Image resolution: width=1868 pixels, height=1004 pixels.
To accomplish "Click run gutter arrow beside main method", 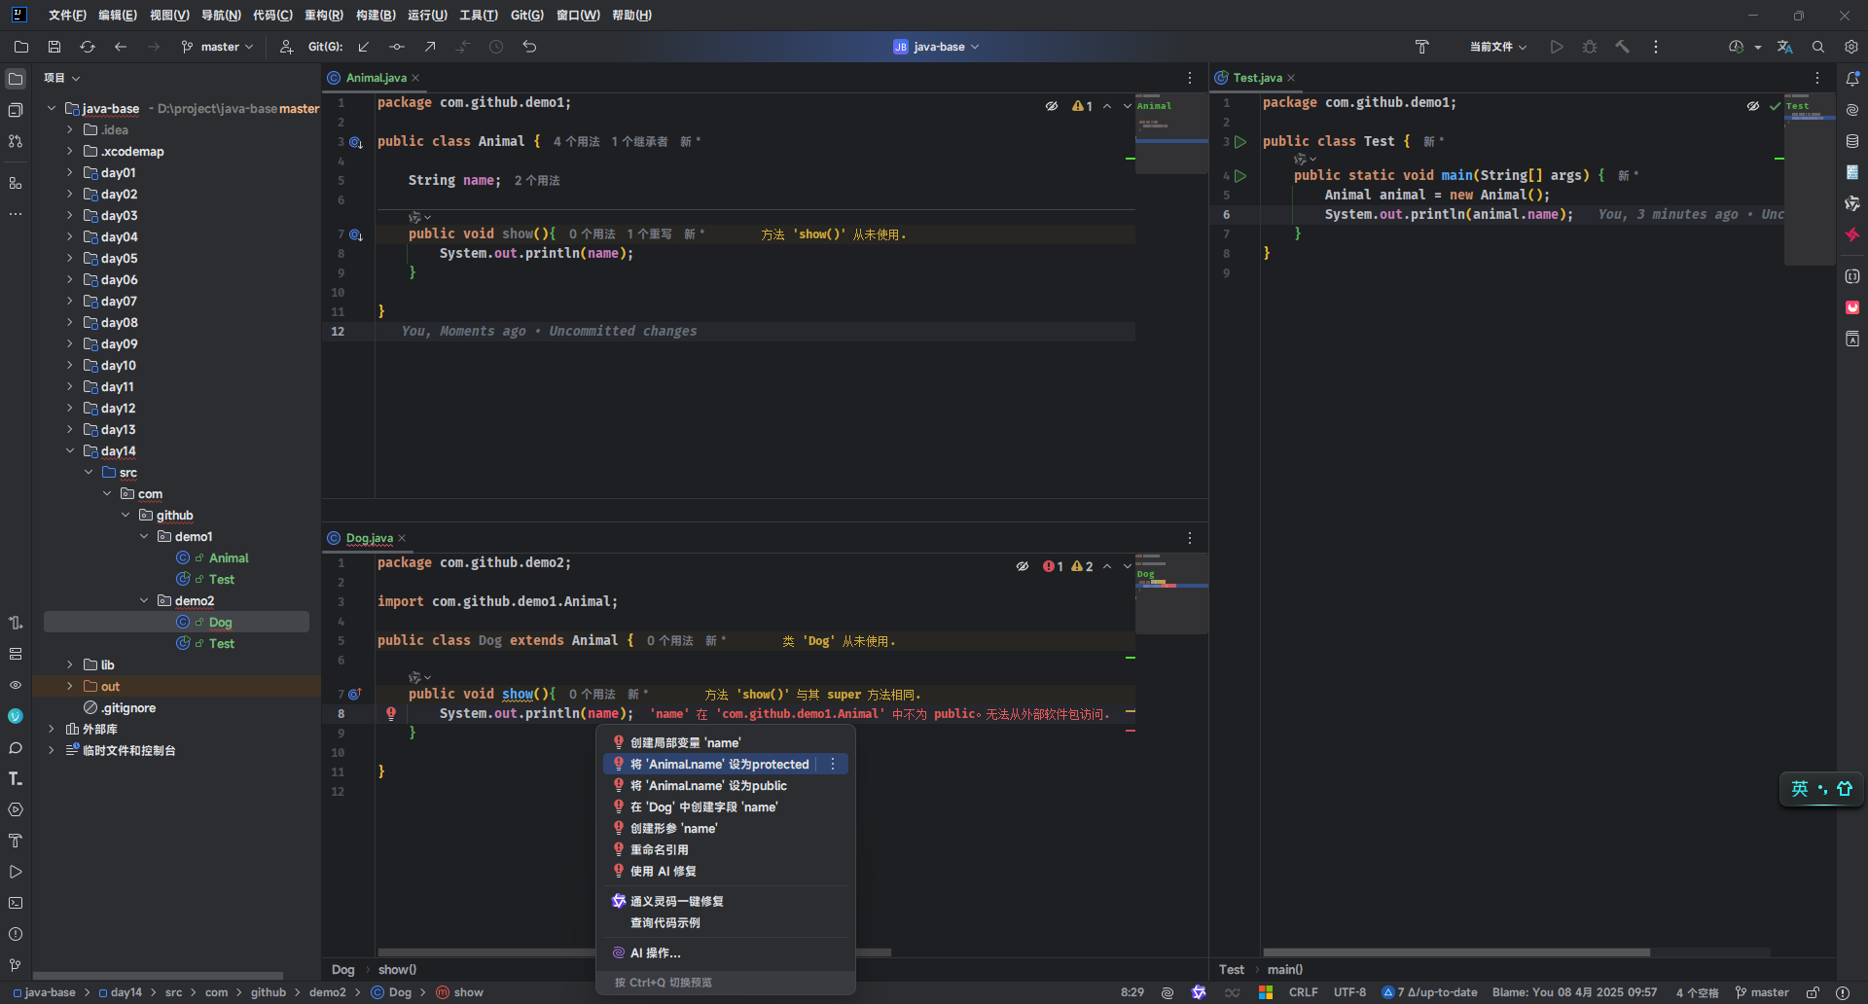I will coord(1240,176).
